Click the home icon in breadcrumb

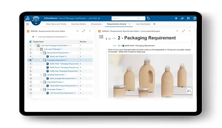click(33, 37)
